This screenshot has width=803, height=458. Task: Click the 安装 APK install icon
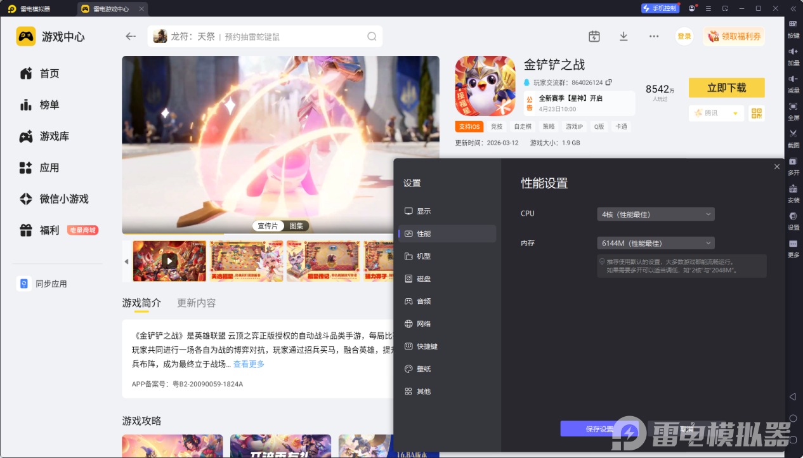(x=793, y=192)
